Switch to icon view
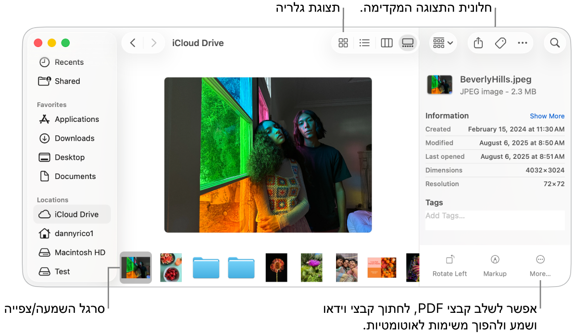573x333 pixels. point(343,43)
